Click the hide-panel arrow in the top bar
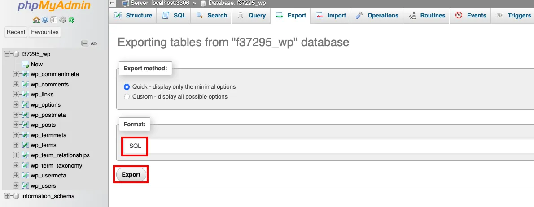Viewport: 534px width, 207px height. coord(112,3)
